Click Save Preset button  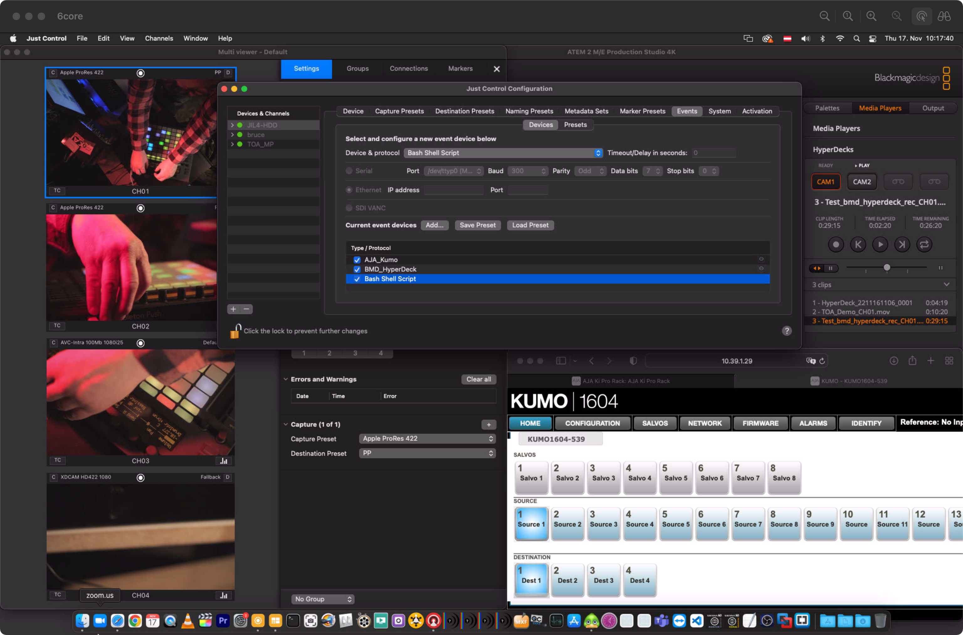point(477,225)
